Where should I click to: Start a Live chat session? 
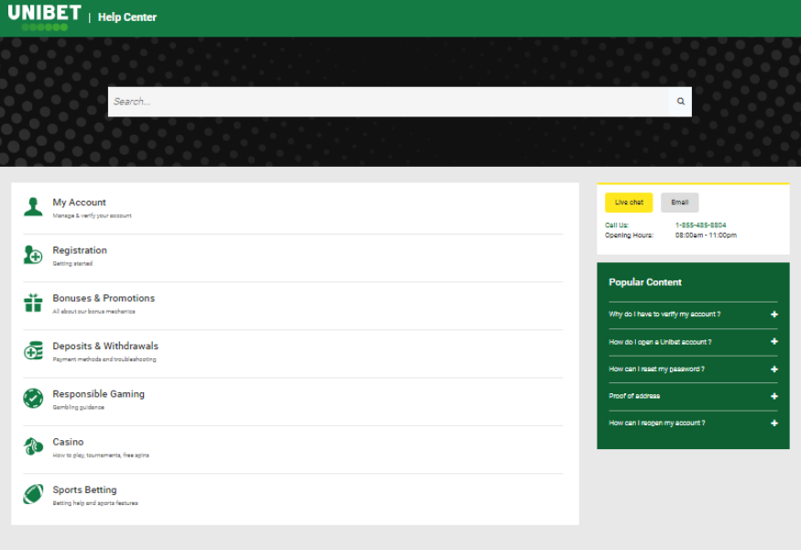(x=628, y=202)
